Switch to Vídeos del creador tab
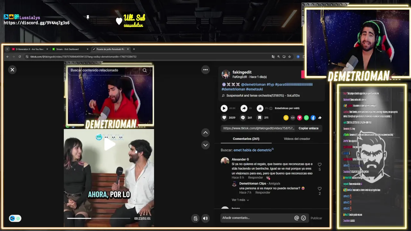 [x=297, y=139]
